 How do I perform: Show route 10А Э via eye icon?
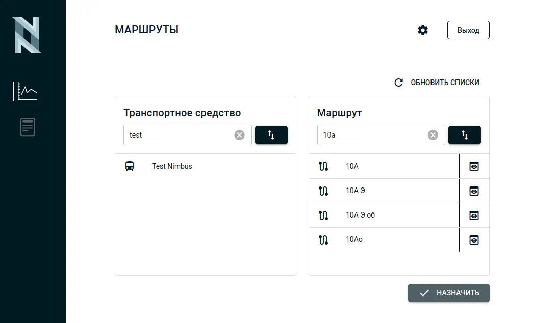pos(474,191)
